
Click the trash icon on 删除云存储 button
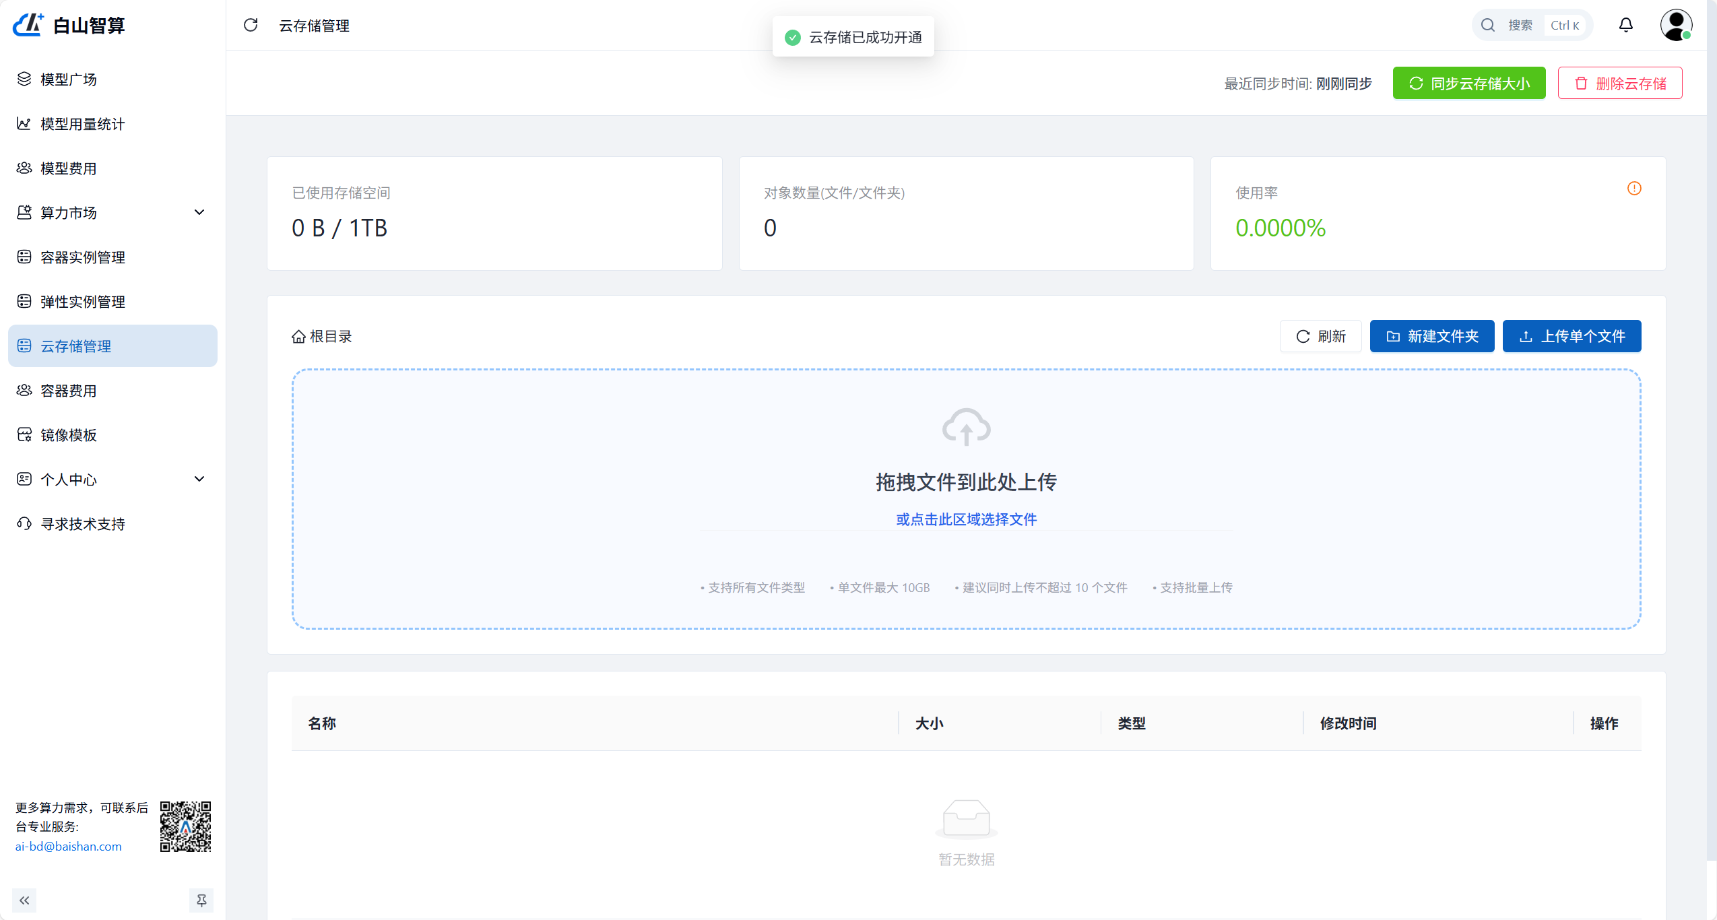coord(1582,83)
